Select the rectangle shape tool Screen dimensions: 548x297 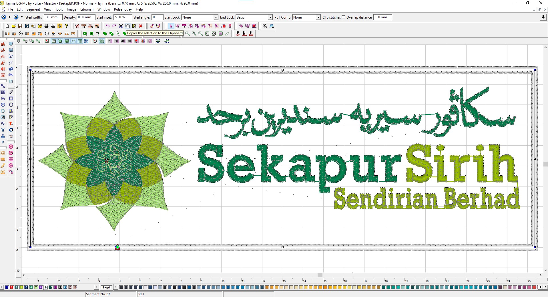[11, 99]
